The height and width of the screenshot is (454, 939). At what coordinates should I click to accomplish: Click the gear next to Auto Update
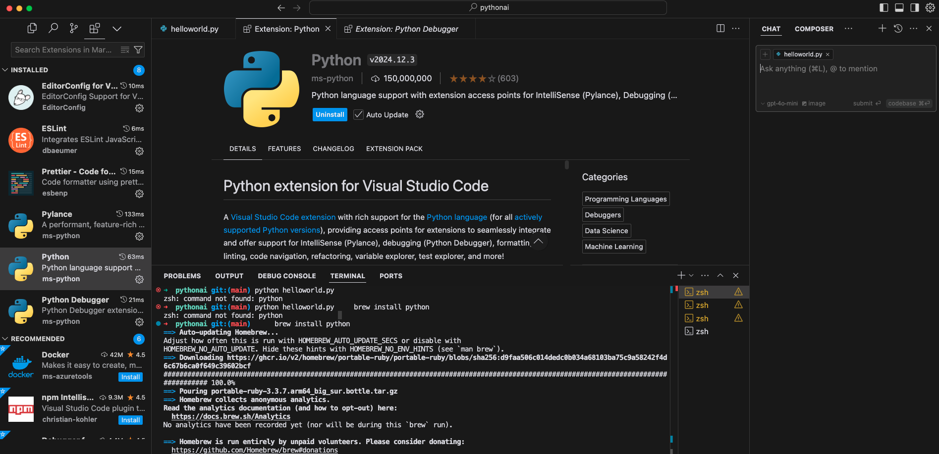click(420, 114)
